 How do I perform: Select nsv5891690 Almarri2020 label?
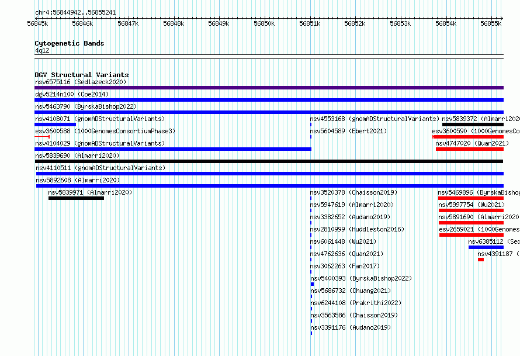pyautogui.click(x=479, y=217)
